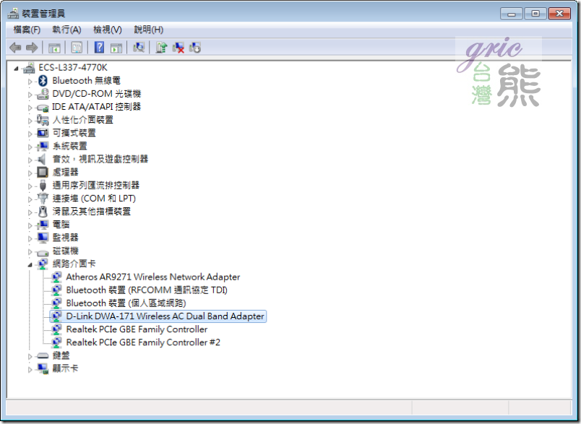Expand the 磁碟機 node
The height and width of the screenshot is (424, 581).
pos(30,251)
